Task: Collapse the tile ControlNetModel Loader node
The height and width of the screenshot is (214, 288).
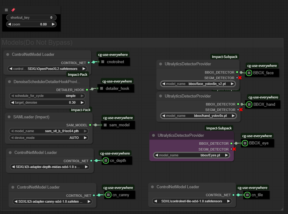Action: [152, 187]
